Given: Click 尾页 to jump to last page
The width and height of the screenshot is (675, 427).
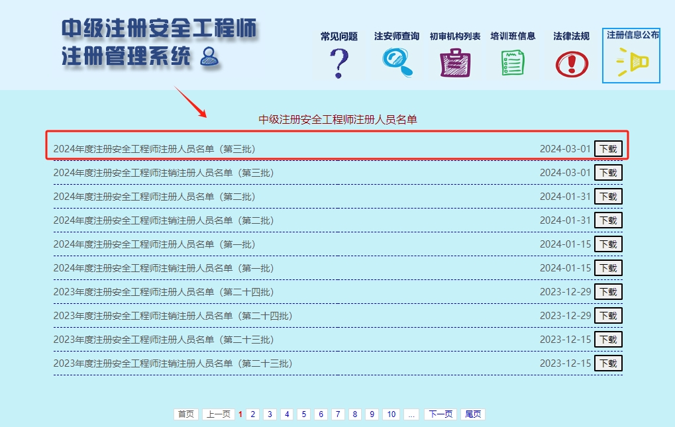Looking at the screenshot, I should coord(473,414).
